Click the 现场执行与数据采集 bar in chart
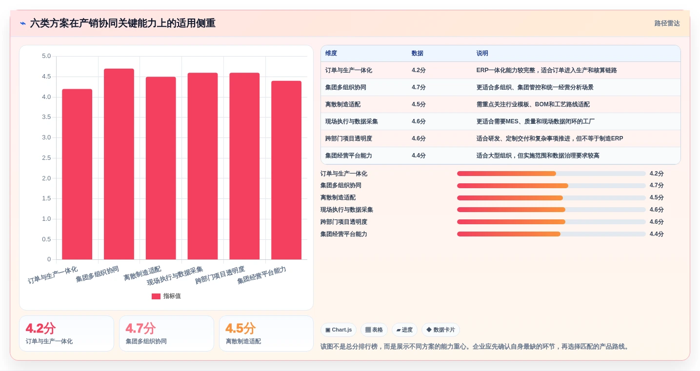The image size is (700, 371). click(203, 166)
